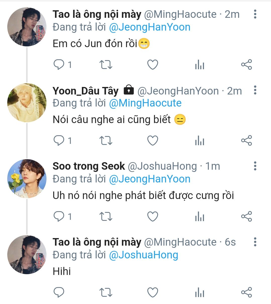Open the 'Soo trong Seok' display name

coord(89,166)
